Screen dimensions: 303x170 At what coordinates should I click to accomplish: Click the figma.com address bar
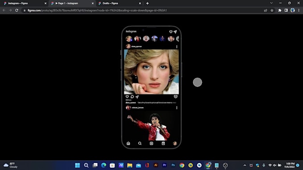pyautogui.click(x=143, y=10)
